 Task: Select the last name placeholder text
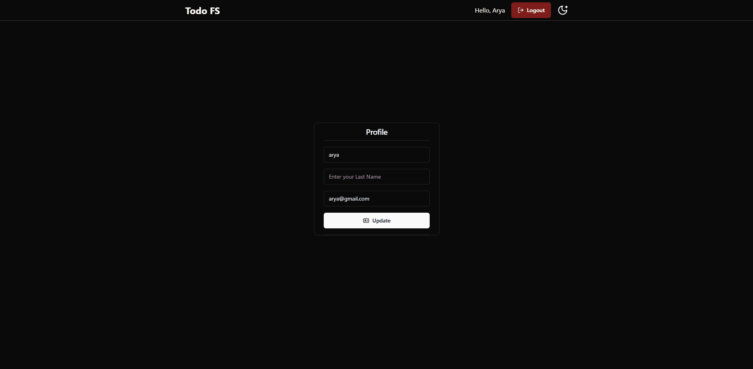[x=355, y=177]
